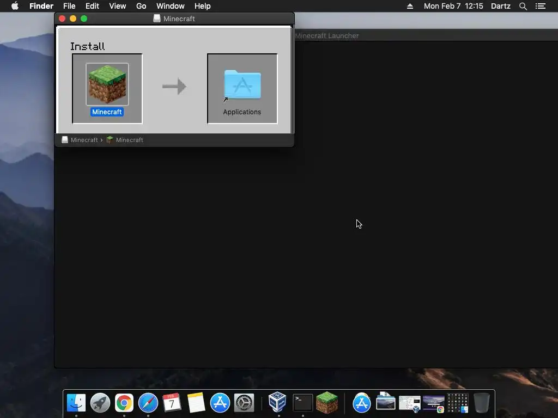Open minimized window with VirtualBox badge

(410, 404)
